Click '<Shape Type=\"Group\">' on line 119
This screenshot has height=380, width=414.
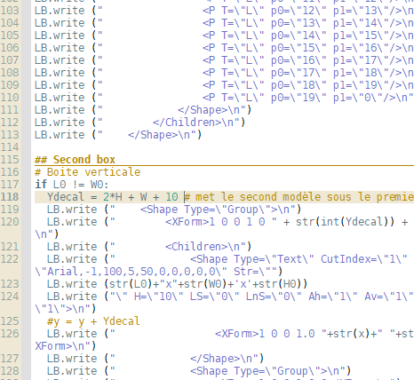pos(209,210)
